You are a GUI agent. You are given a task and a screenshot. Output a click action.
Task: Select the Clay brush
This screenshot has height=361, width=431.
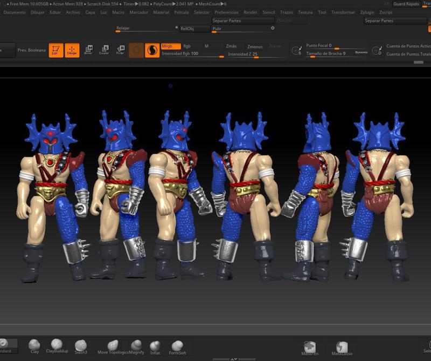pos(33,344)
